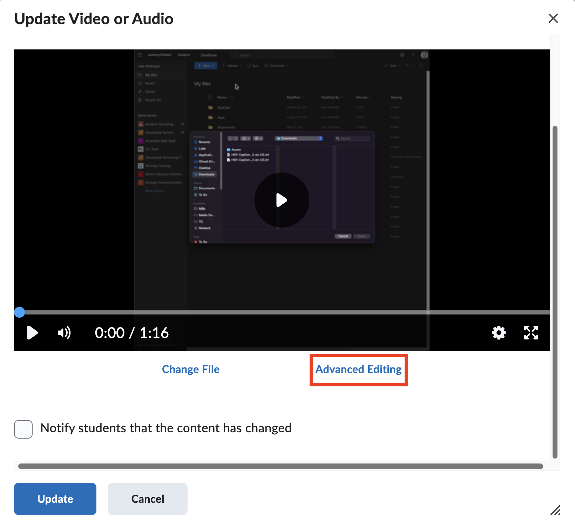Viewport: 575px width, 528px height.
Task: Enter fullscreen mode for the video
Action: pos(531,333)
